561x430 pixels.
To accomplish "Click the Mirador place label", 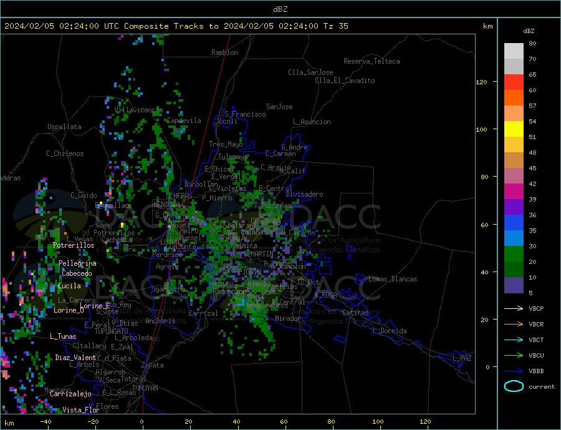I will pos(288,318).
